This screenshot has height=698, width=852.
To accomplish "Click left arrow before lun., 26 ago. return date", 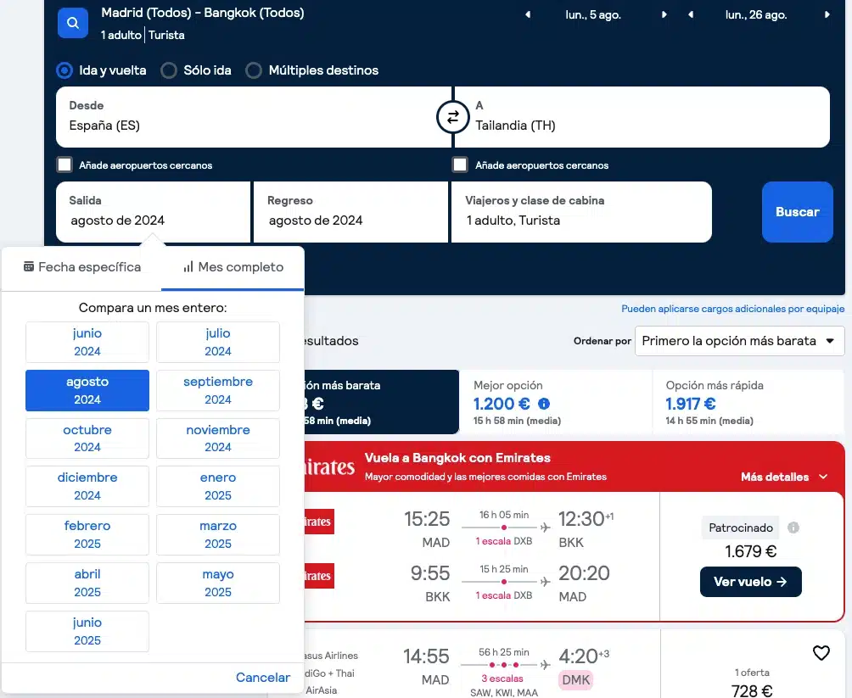I will coord(692,14).
